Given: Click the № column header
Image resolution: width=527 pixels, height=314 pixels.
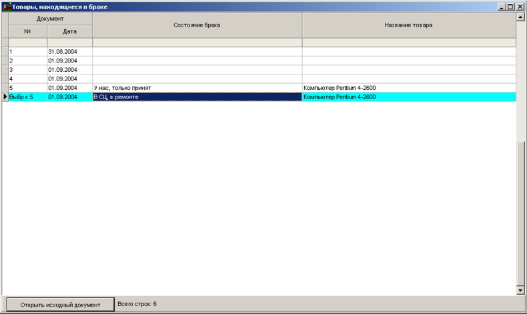Looking at the screenshot, I should 27,31.
